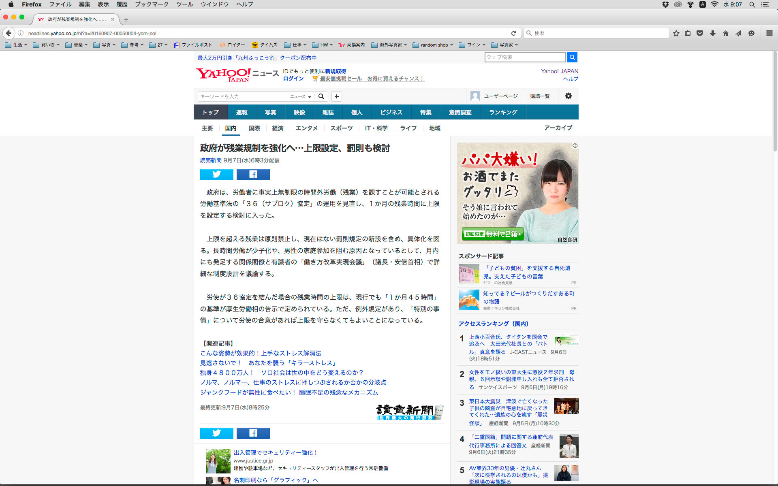Click the blue web search magnifier button
The height and width of the screenshot is (486, 778).
[572, 57]
